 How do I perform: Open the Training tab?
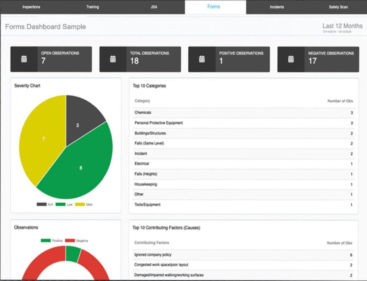92,7
